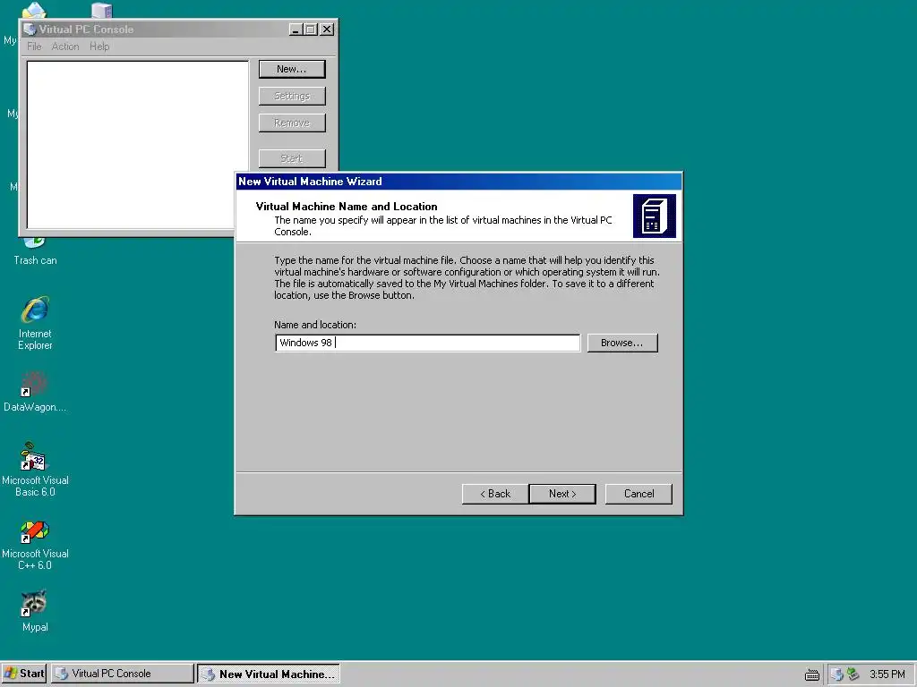917x687 pixels.
Task: Click the Remove button in Virtual PC Console
Action: click(292, 123)
